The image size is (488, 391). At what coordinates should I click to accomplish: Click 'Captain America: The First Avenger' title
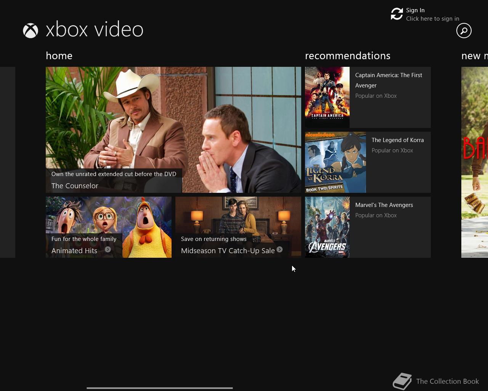(x=388, y=80)
